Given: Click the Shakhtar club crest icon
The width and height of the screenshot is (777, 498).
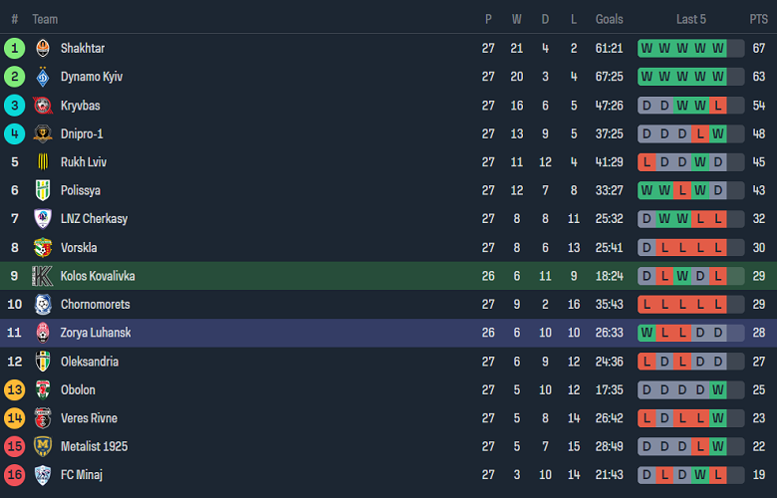Looking at the screenshot, I should 43,48.
